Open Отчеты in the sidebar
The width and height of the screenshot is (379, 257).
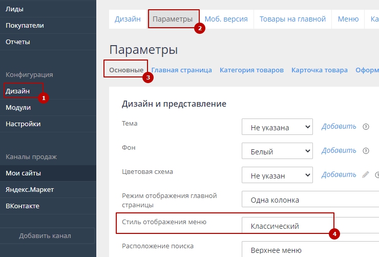pos(18,42)
